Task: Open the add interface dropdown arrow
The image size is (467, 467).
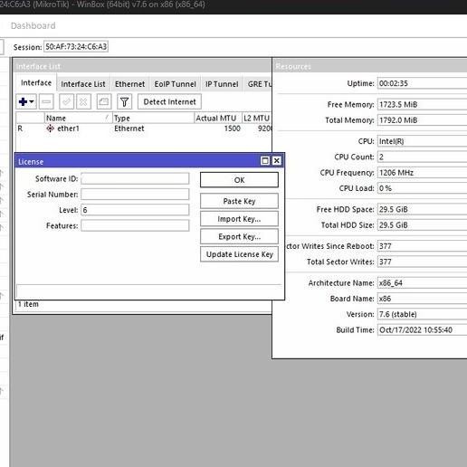Action: (32, 101)
